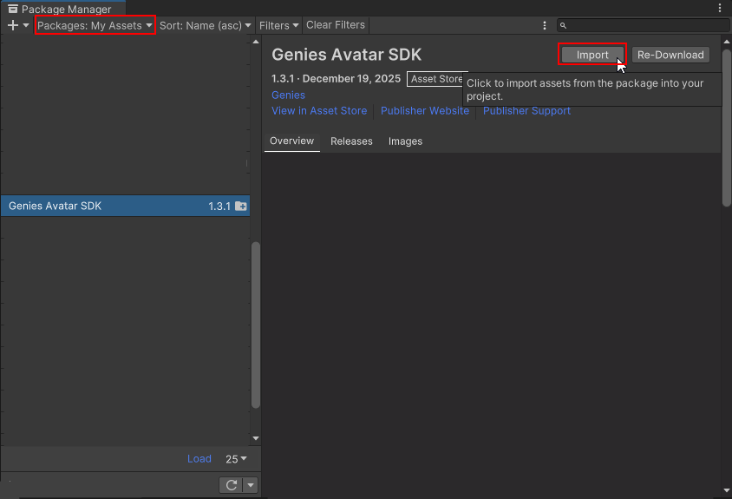Image resolution: width=732 pixels, height=499 pixels.
Task: Click the package list scroll-down arrow
Action: click(255, 439)
